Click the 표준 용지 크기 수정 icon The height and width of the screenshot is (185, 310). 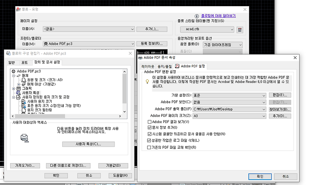click(24, 106)
